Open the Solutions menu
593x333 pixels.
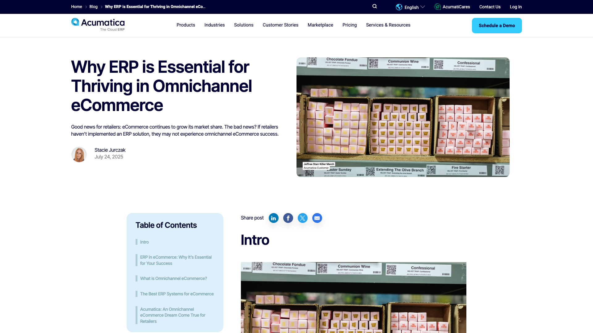click(x=244, y=25)
